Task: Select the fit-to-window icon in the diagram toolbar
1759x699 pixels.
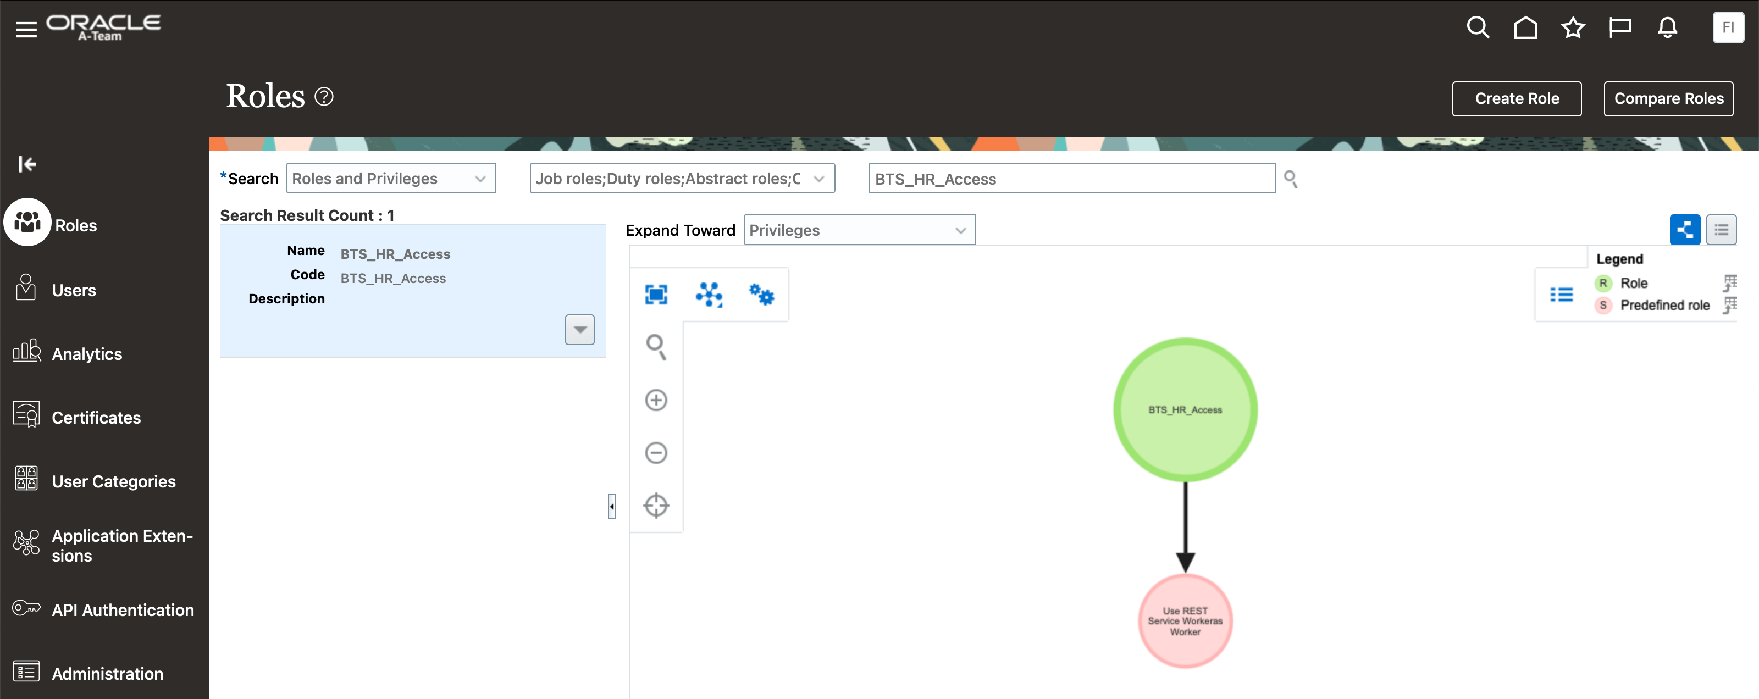Action: [x=656, y=294]
